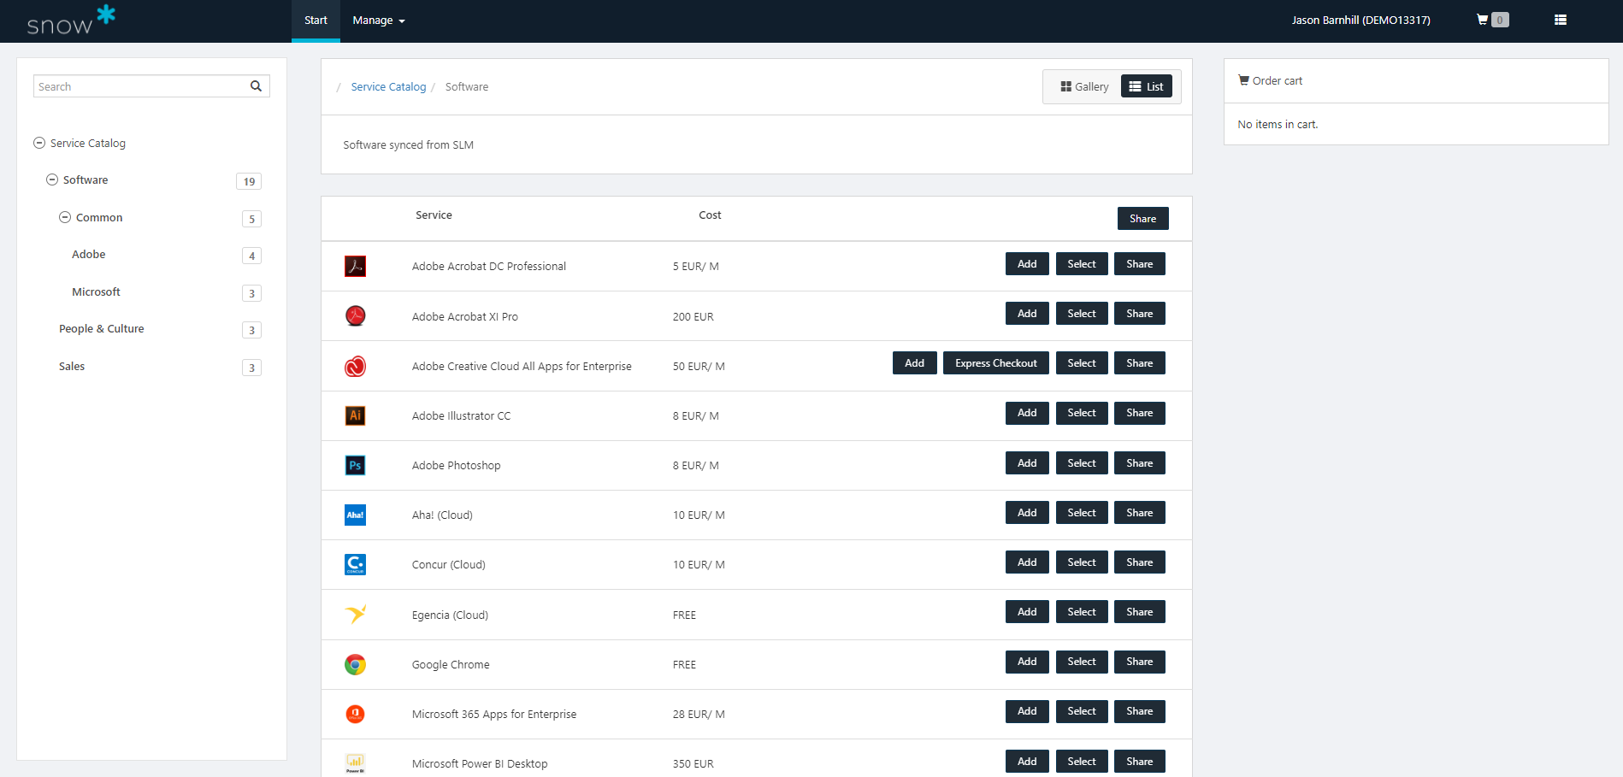The width and height of the screenshot is (1623, 777).
Task: Click Adobe Acrobat DC Professional service name
Action: [x=489, y=266]
